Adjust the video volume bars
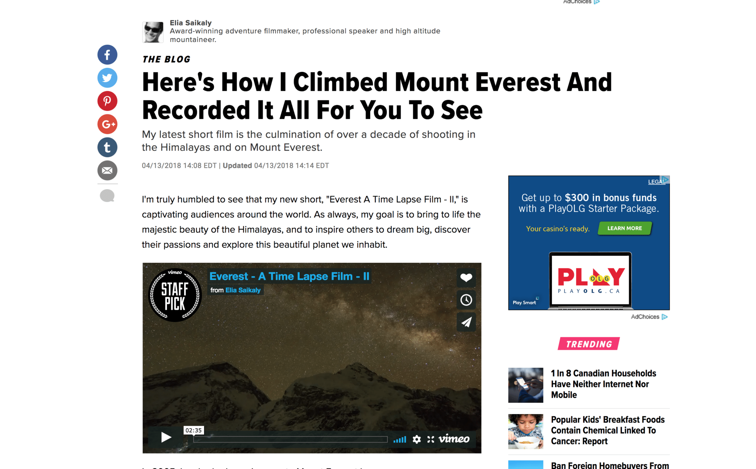 click(399, 439)
